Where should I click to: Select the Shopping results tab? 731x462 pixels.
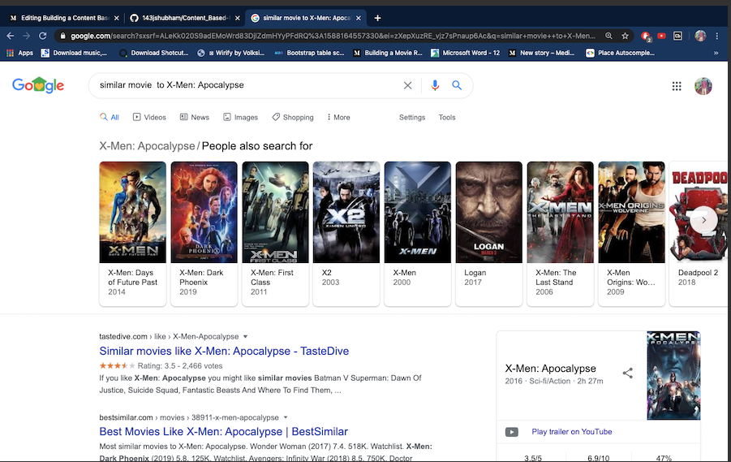293,117
